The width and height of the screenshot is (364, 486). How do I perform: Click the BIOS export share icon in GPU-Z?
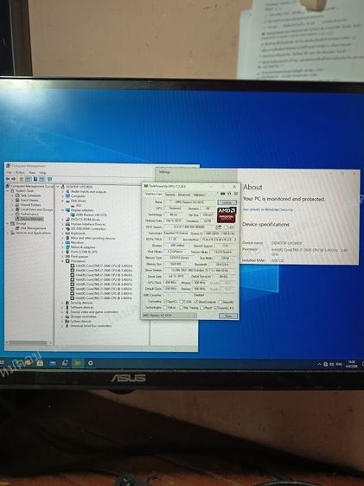click(x=219, y=227)
